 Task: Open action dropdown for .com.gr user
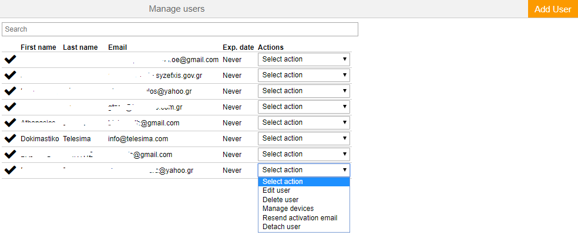304,107
